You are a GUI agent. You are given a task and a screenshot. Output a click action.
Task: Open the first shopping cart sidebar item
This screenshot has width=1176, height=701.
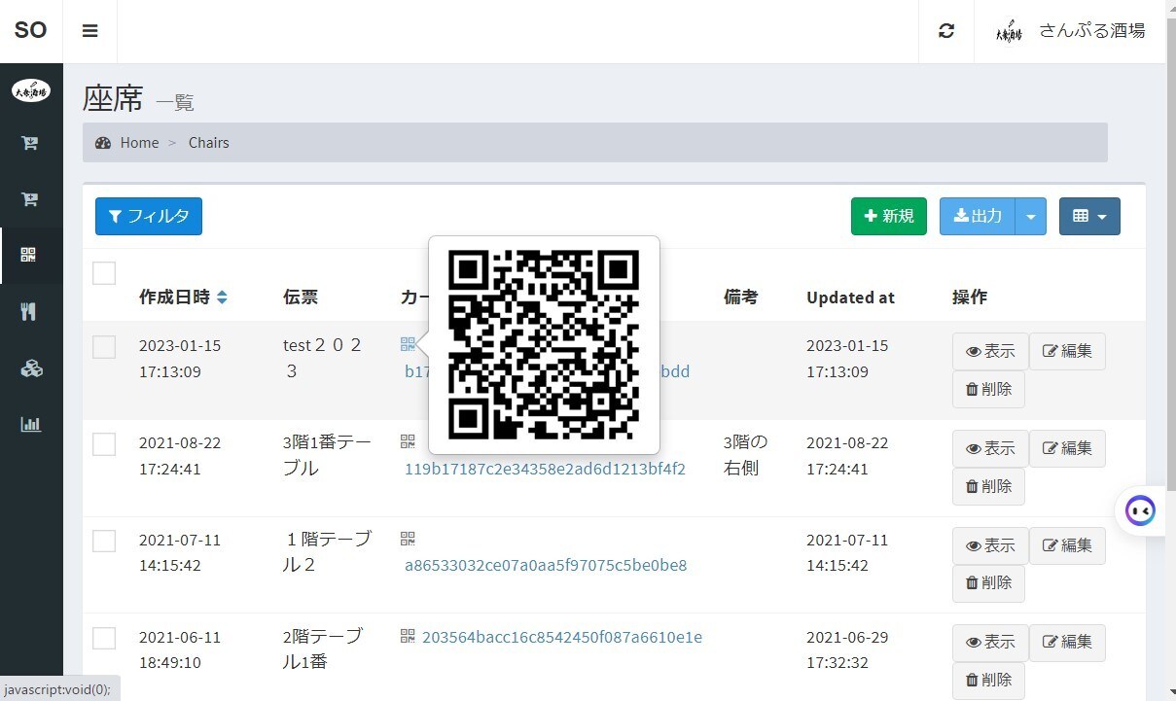coord(30,144)
